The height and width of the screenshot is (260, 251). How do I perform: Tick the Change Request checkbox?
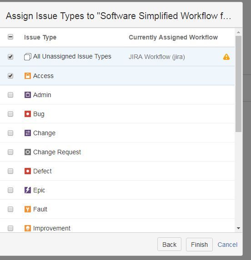click(x=10, y=152)
